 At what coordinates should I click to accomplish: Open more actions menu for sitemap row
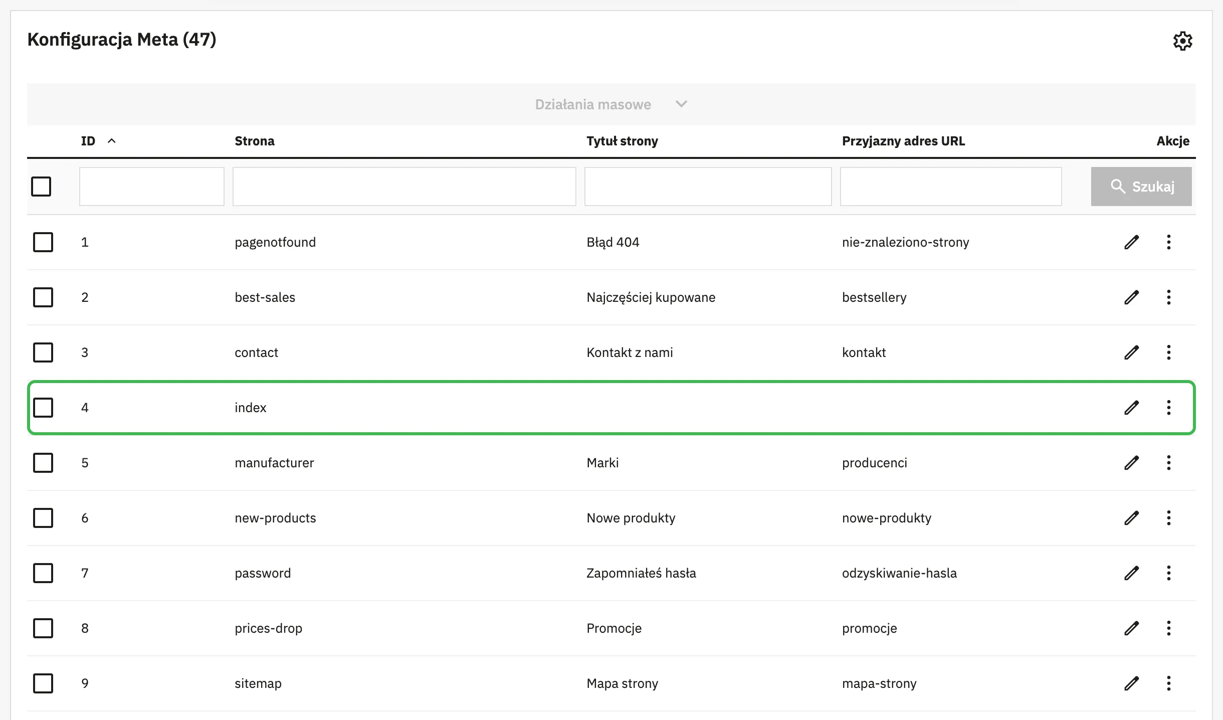[1169, 683]
